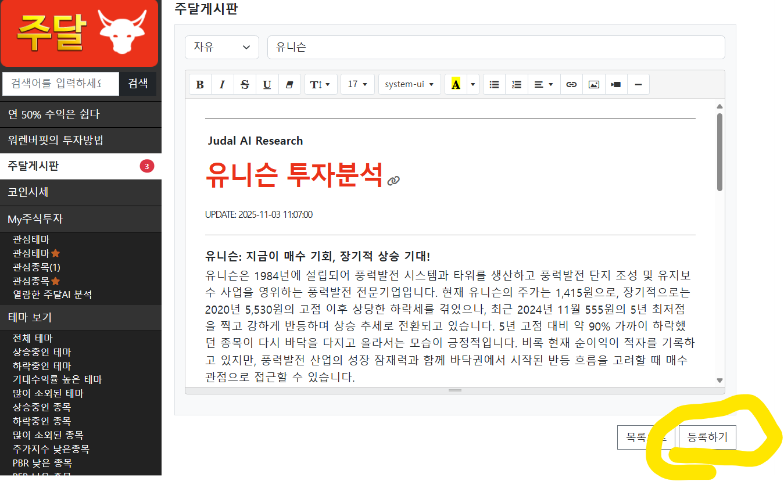Click the insert link chain icon

tap(571, 85)
